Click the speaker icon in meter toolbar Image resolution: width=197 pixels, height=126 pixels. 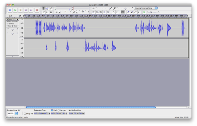[x=56, y=12]
